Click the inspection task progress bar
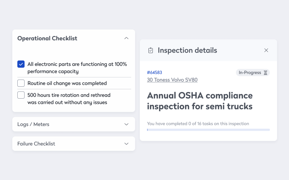Image resolution: width=289 pixels, height=180 pixels. click(208, 130)
